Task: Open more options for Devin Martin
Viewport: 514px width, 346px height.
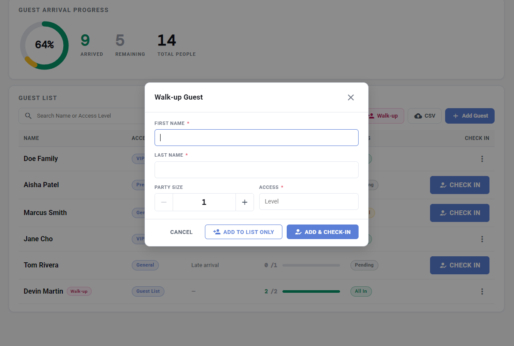Action: pos(482,291)
